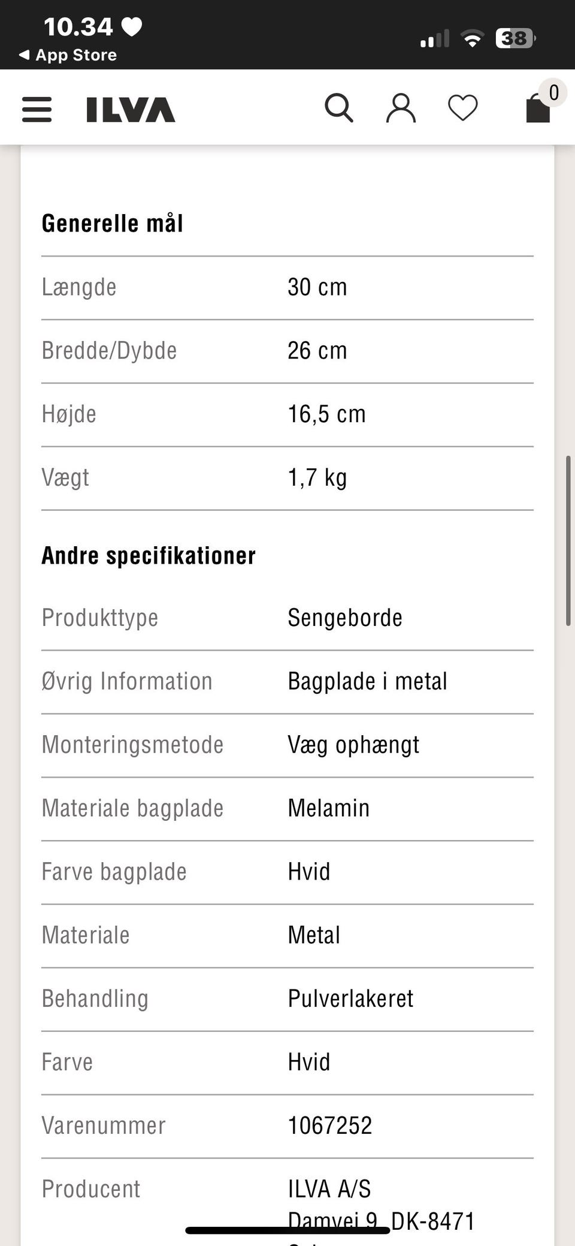Select the Varenummer value 1067252
The width and height of the screenshot is (575, 1246).
pyautogui.click(x=330, y=1125)
